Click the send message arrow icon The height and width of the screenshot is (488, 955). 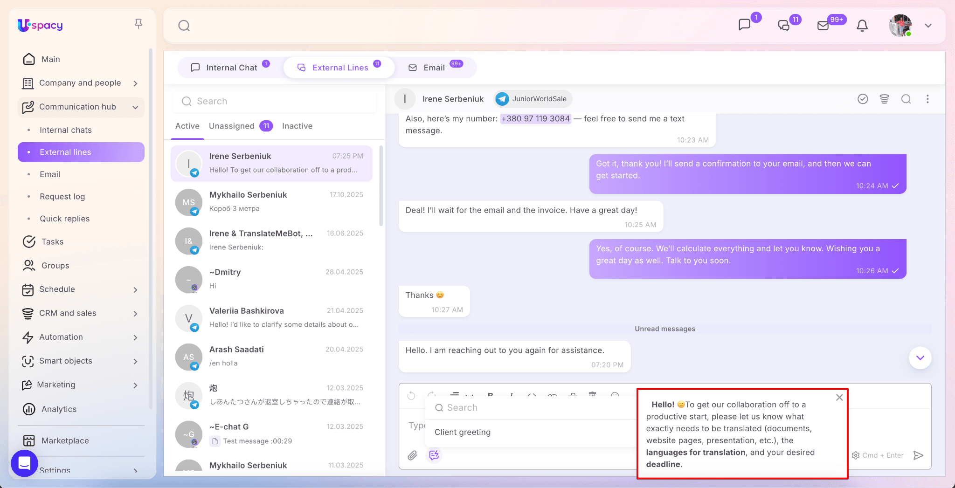click(x=918, y=455)
